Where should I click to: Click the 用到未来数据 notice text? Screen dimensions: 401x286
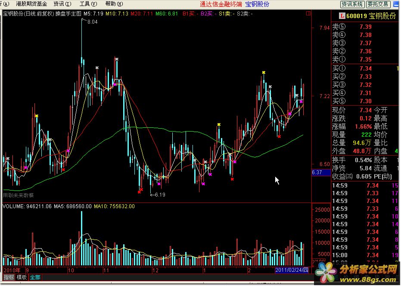tap(18, 195)
